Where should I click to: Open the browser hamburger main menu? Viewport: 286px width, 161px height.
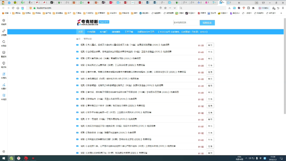pyautogui.click(x=283, y=8)
